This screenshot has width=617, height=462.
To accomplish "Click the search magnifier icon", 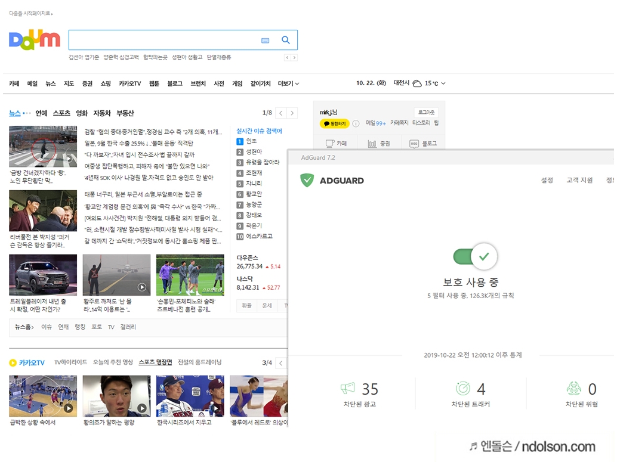I will (286, 40).
